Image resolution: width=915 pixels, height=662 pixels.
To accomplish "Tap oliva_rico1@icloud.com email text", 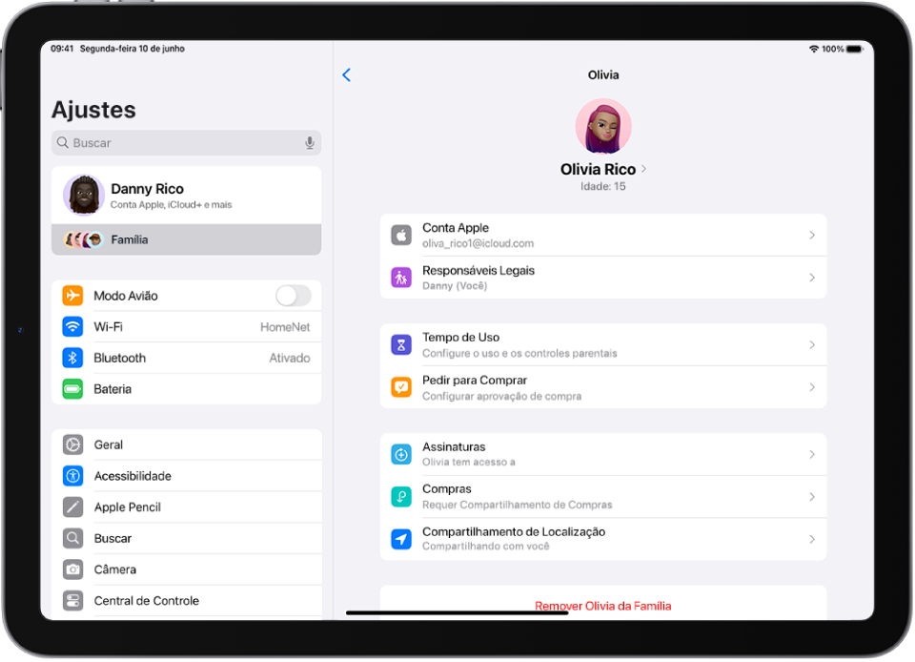I will pyautogui.click(x=478, y=243).
